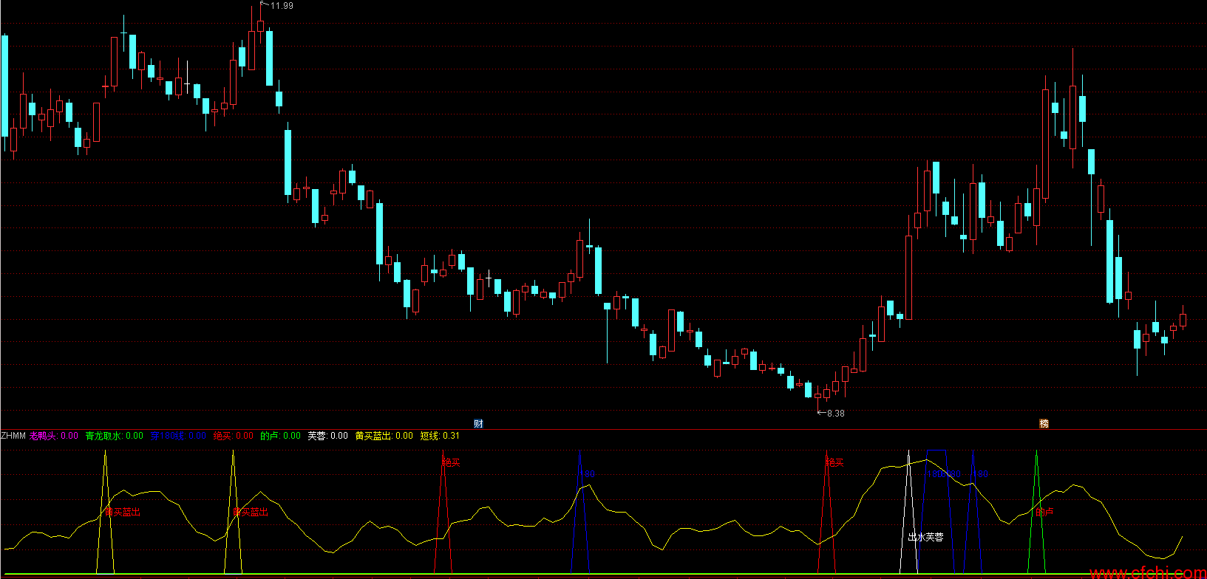Click the 绝买 annotation nearest 出水芙蓉
Image resolution: width=1207 pixels, height=579 pixels.
click(834, 463)
